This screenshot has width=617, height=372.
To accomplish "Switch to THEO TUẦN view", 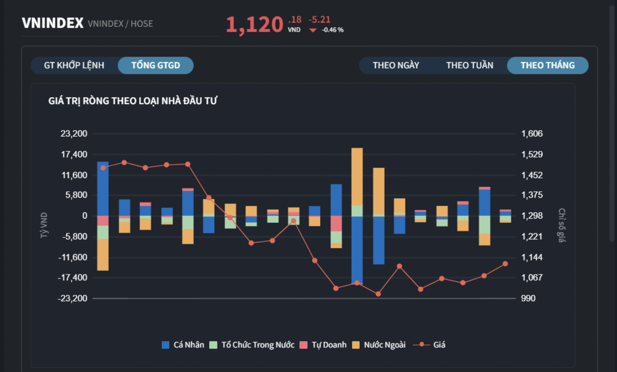I will tap(469, 65).
